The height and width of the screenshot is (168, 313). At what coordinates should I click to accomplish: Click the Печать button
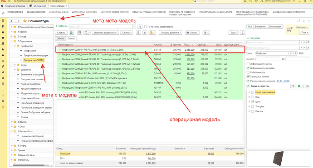click(x=192, y=33)
